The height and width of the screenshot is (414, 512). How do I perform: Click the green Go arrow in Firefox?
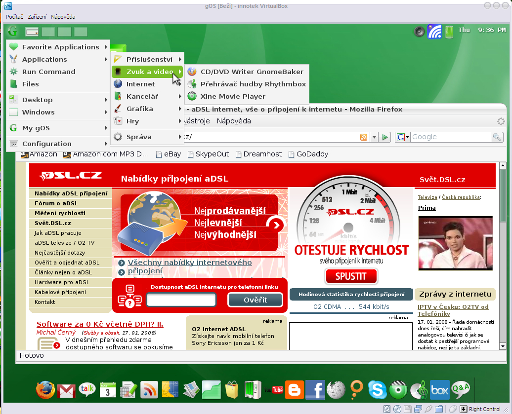[x=385, y=137]
